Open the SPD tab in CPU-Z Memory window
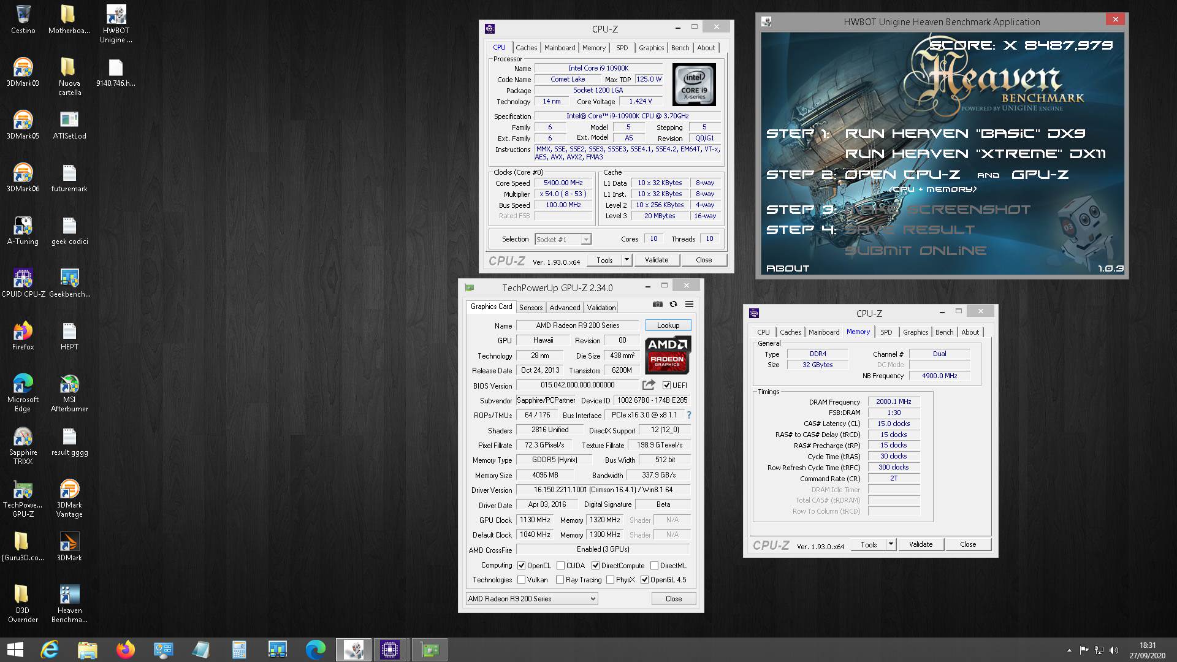The image size is (1177, 662). point(886,332)
